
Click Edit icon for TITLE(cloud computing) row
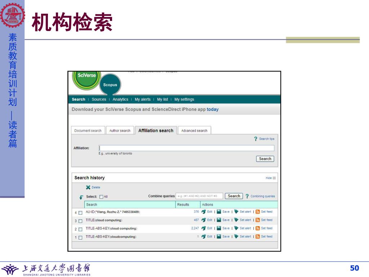(204, 220)
